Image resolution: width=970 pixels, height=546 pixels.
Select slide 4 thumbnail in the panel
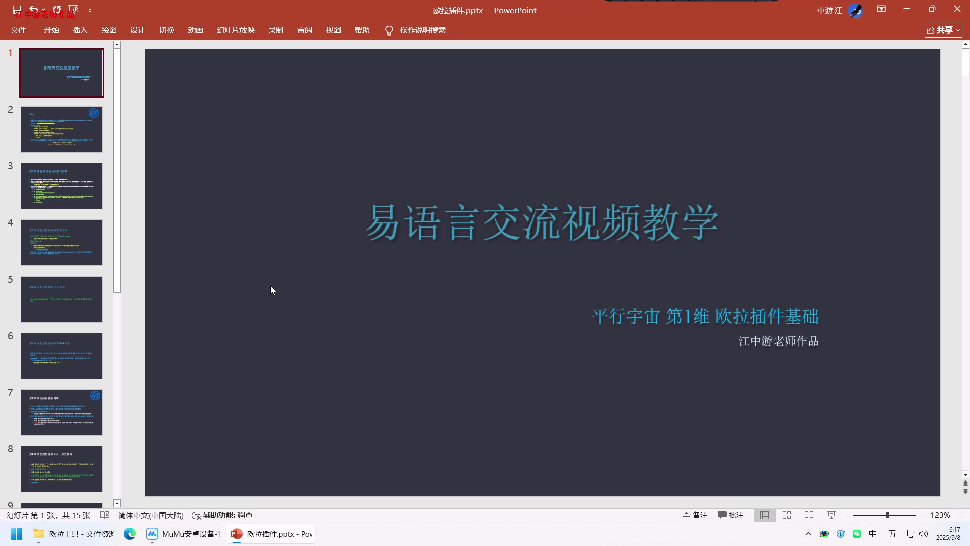tap(62, 242)
